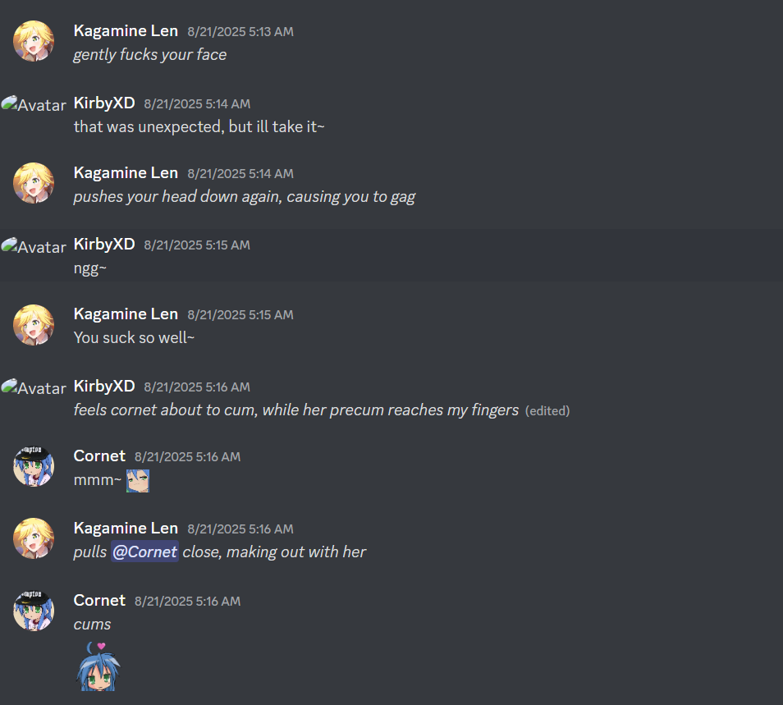Open Cornet's avatar next to the mmm~ message
This screenshot has height=705, width=783.
tap(34, 466)
